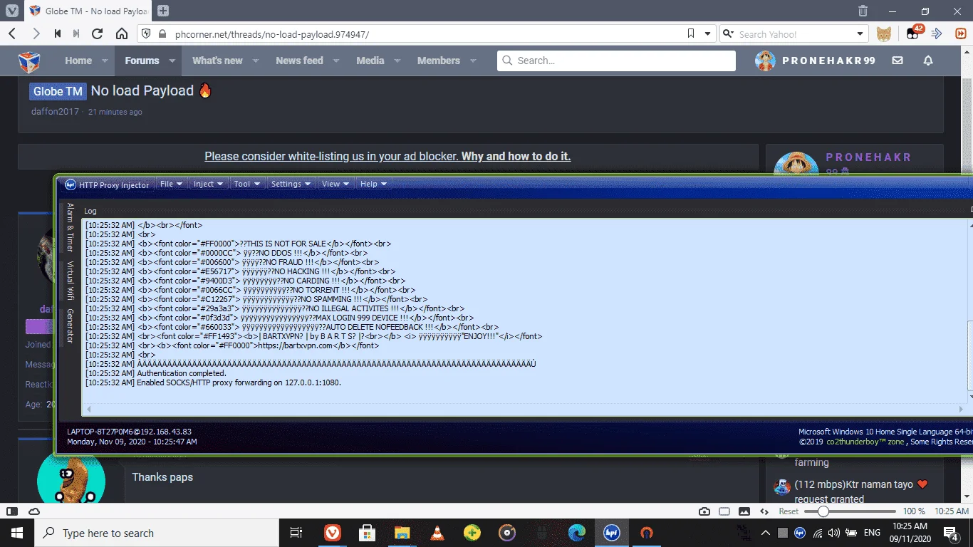This screenshot has height=547, width=973.
Task: Go to the browser home page
Action: (122, 33)
